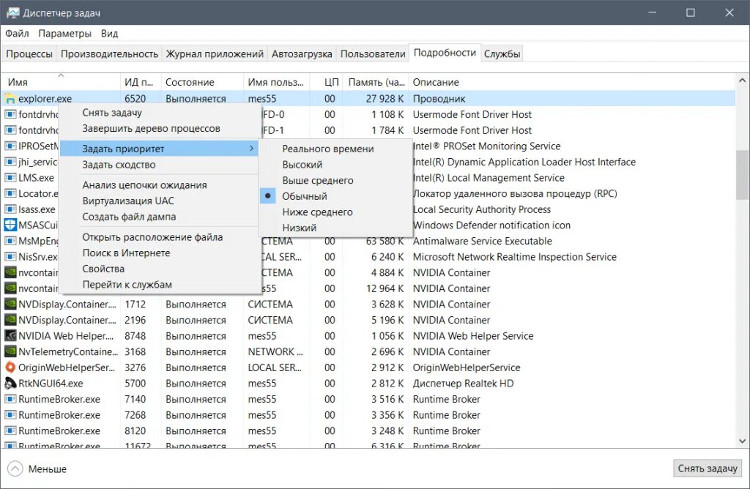Image resolution: width=750 pixels, height=489 pixels.
Task: Open the Параметры menu
Action: 64,34
